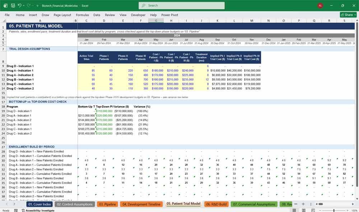Screen dimensions: 359x212
Task: Click the Save icon in Quick Access Toolbar
Action: coord(13,5)
